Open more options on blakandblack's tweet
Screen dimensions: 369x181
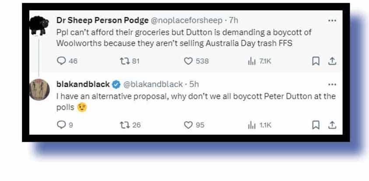coord(332,84)
